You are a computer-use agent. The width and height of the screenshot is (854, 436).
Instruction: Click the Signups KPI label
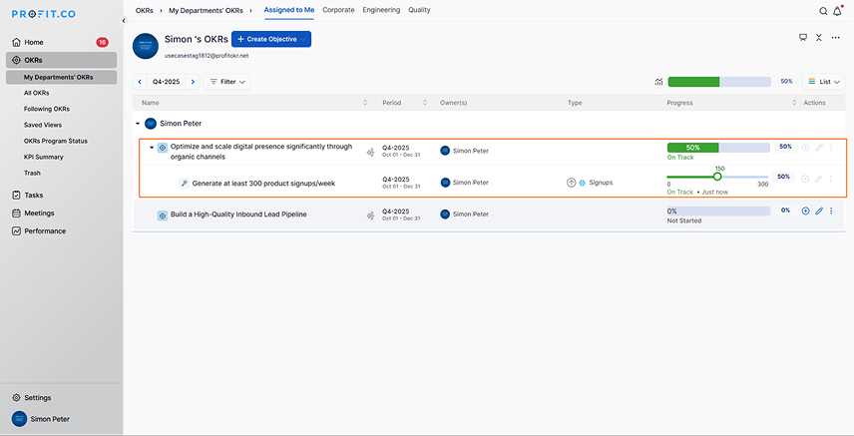pyautogui.click(x=601, y=183)
